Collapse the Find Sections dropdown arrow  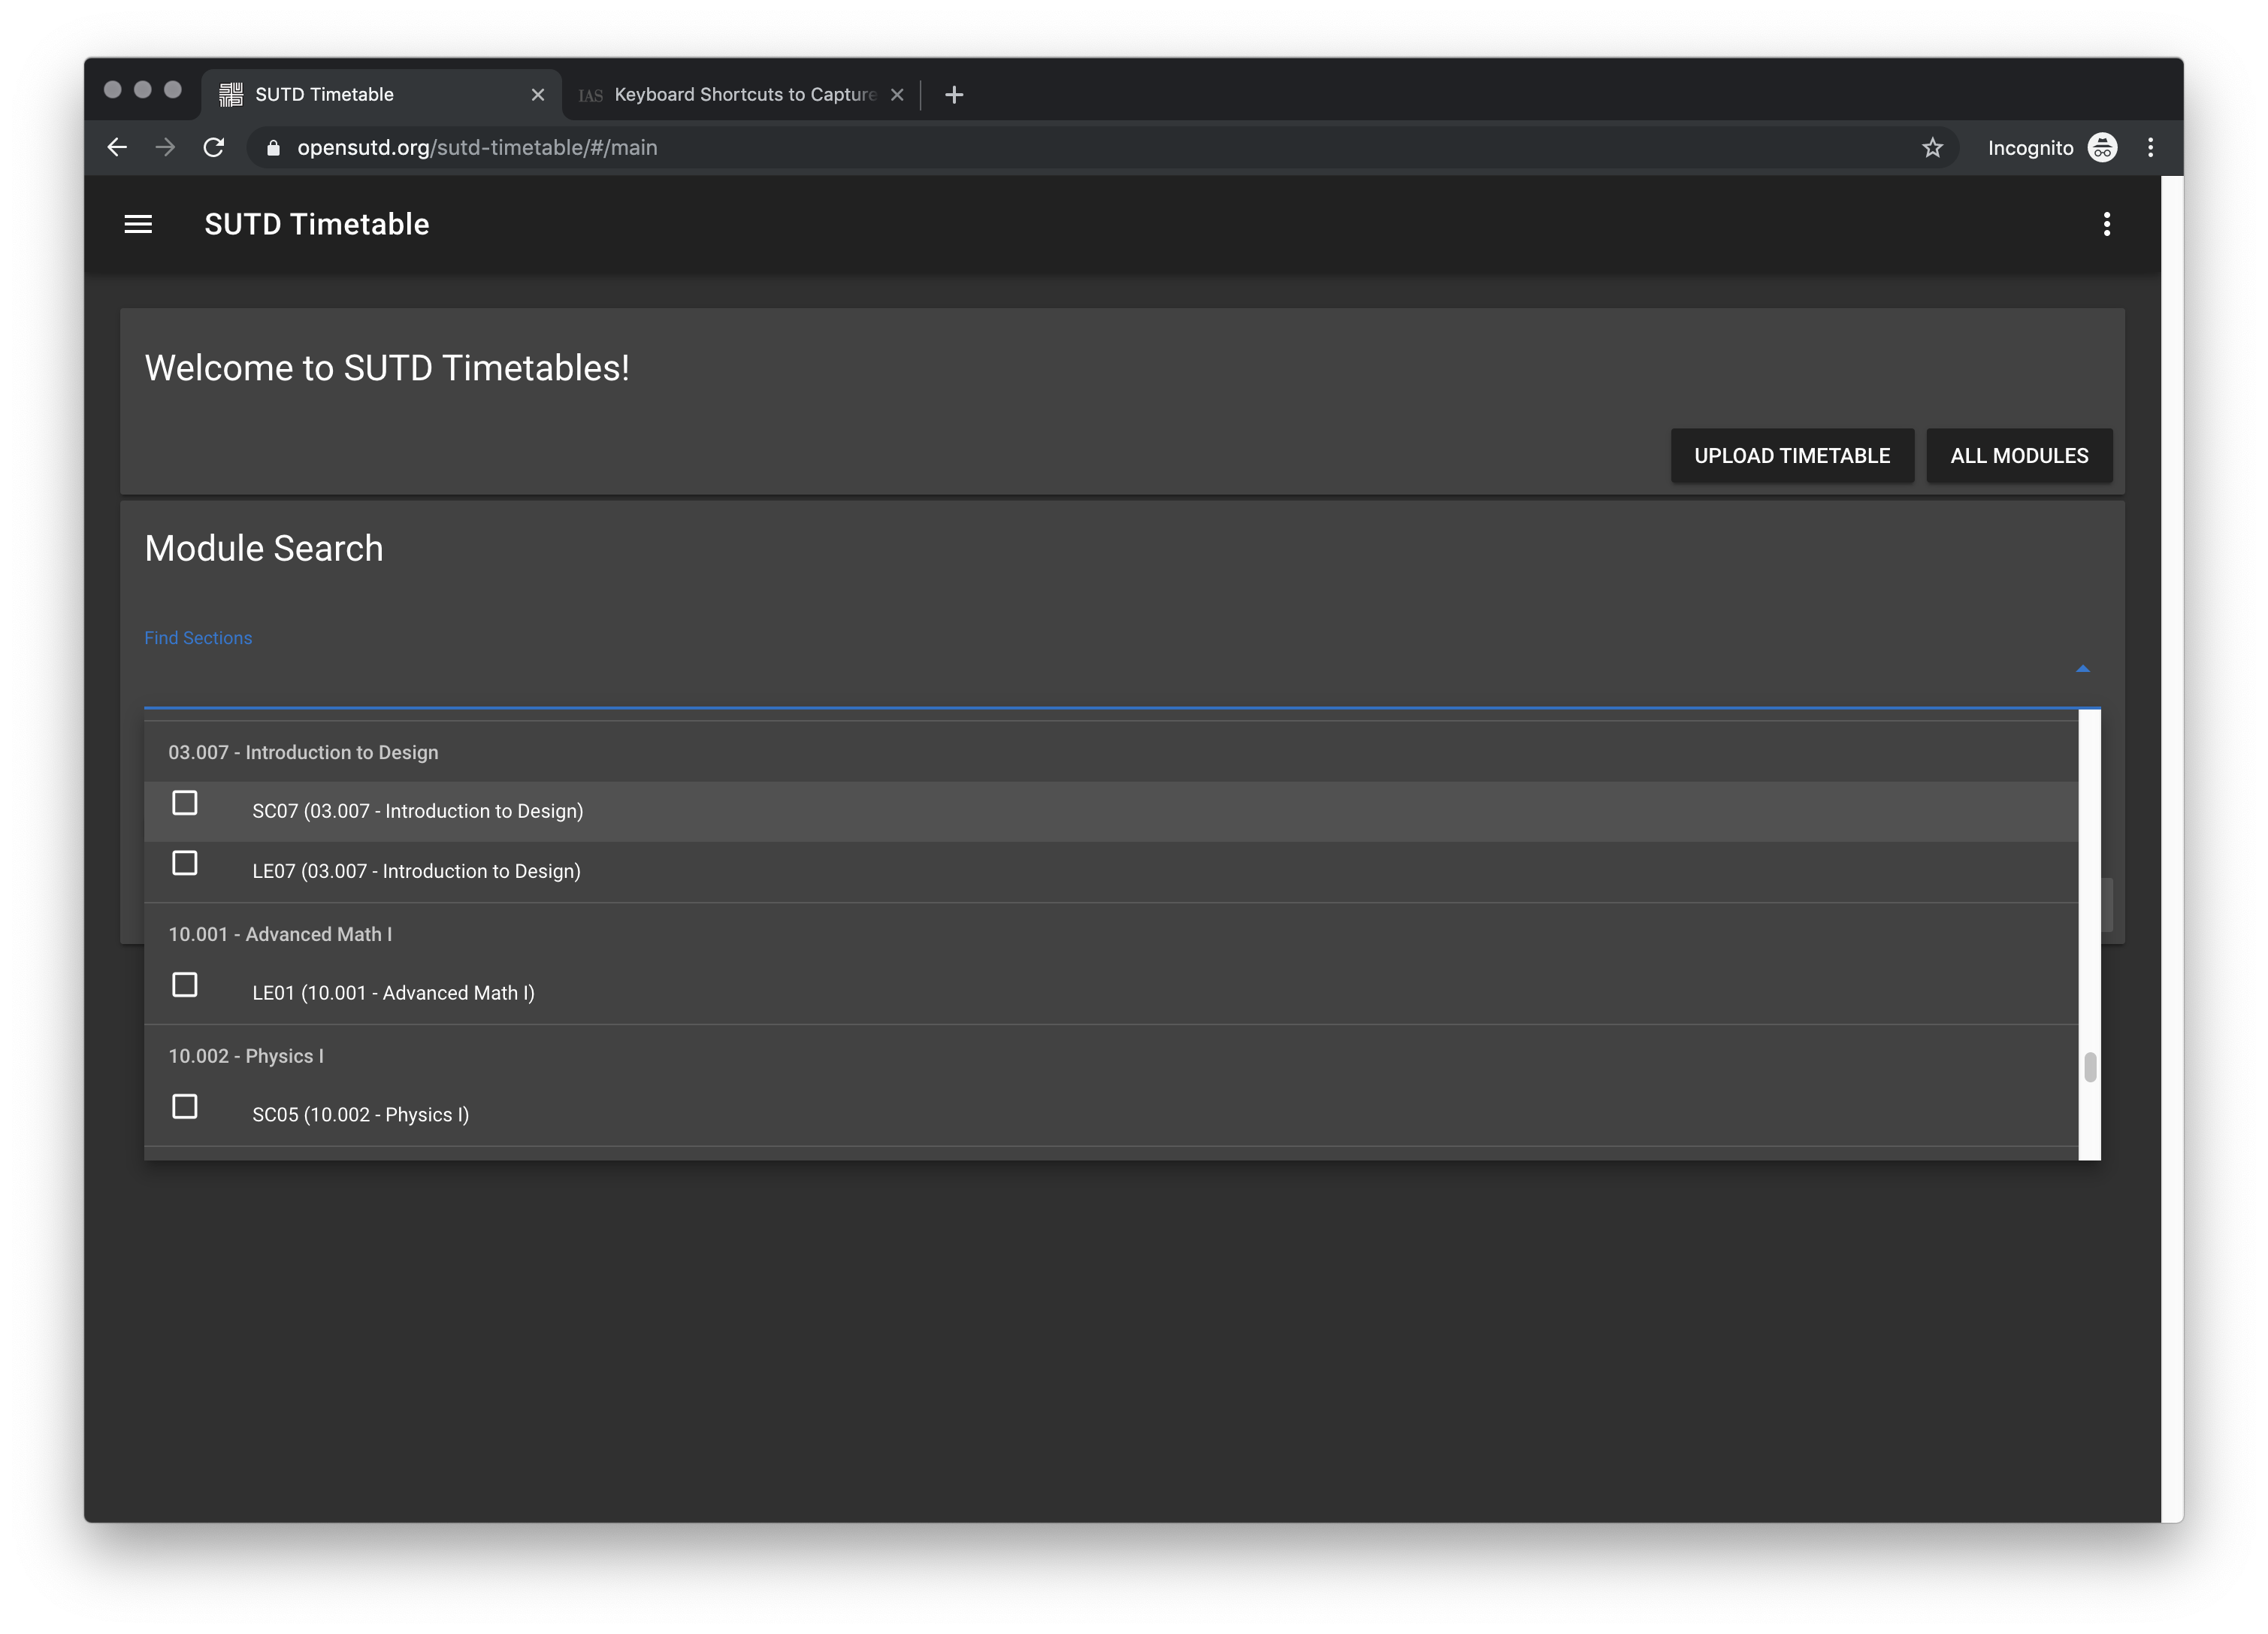click(2082, 668)
